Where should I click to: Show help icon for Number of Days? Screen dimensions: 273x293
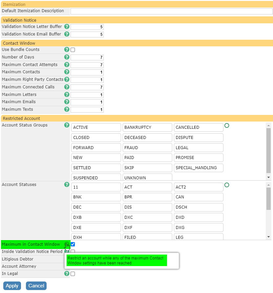67,57
